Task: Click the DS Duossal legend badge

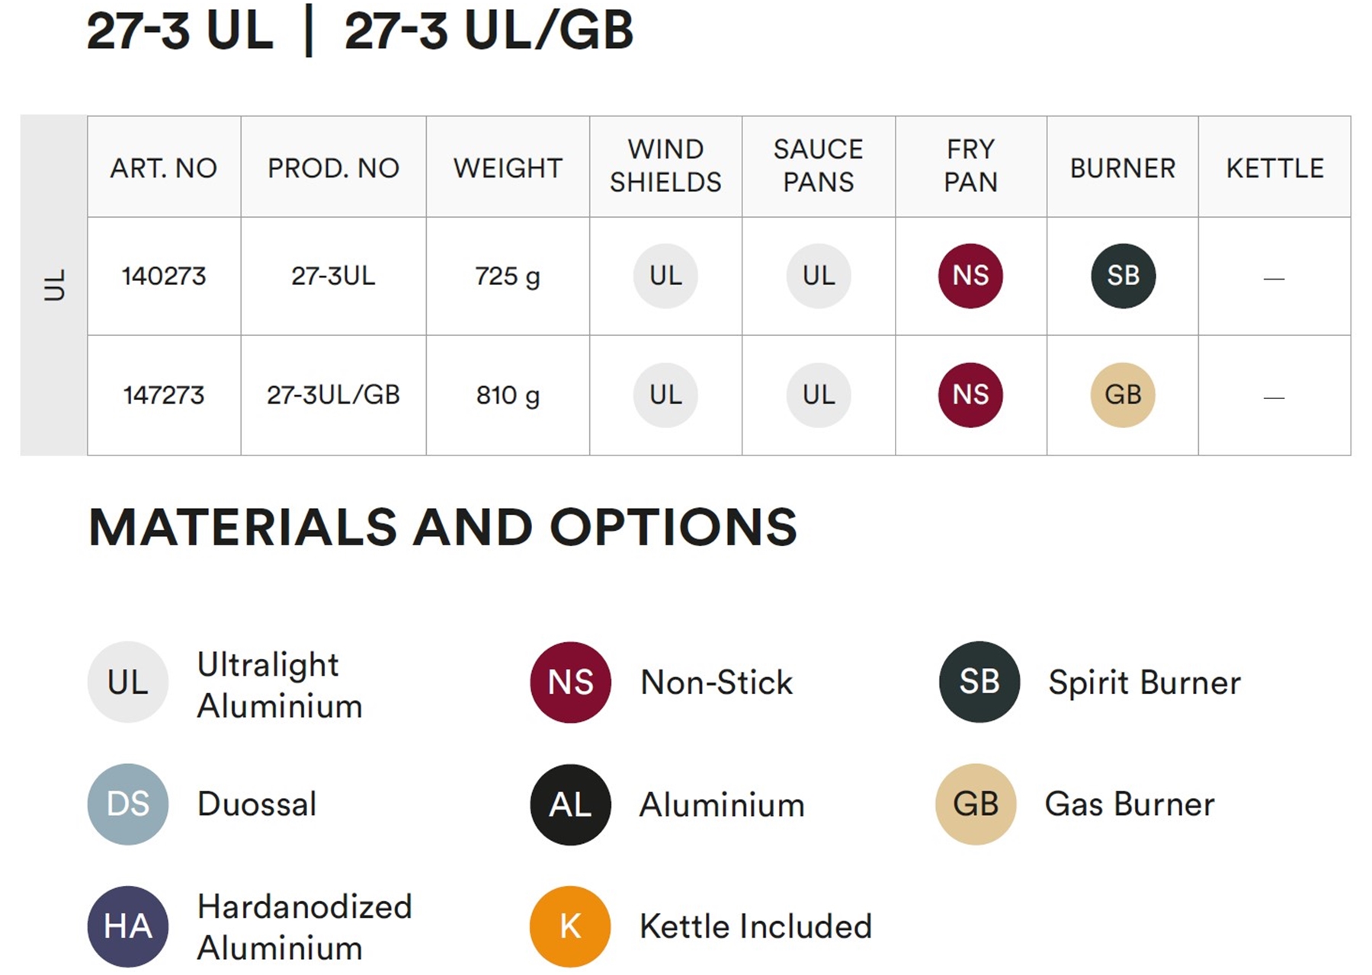Action: click(128, 804)
